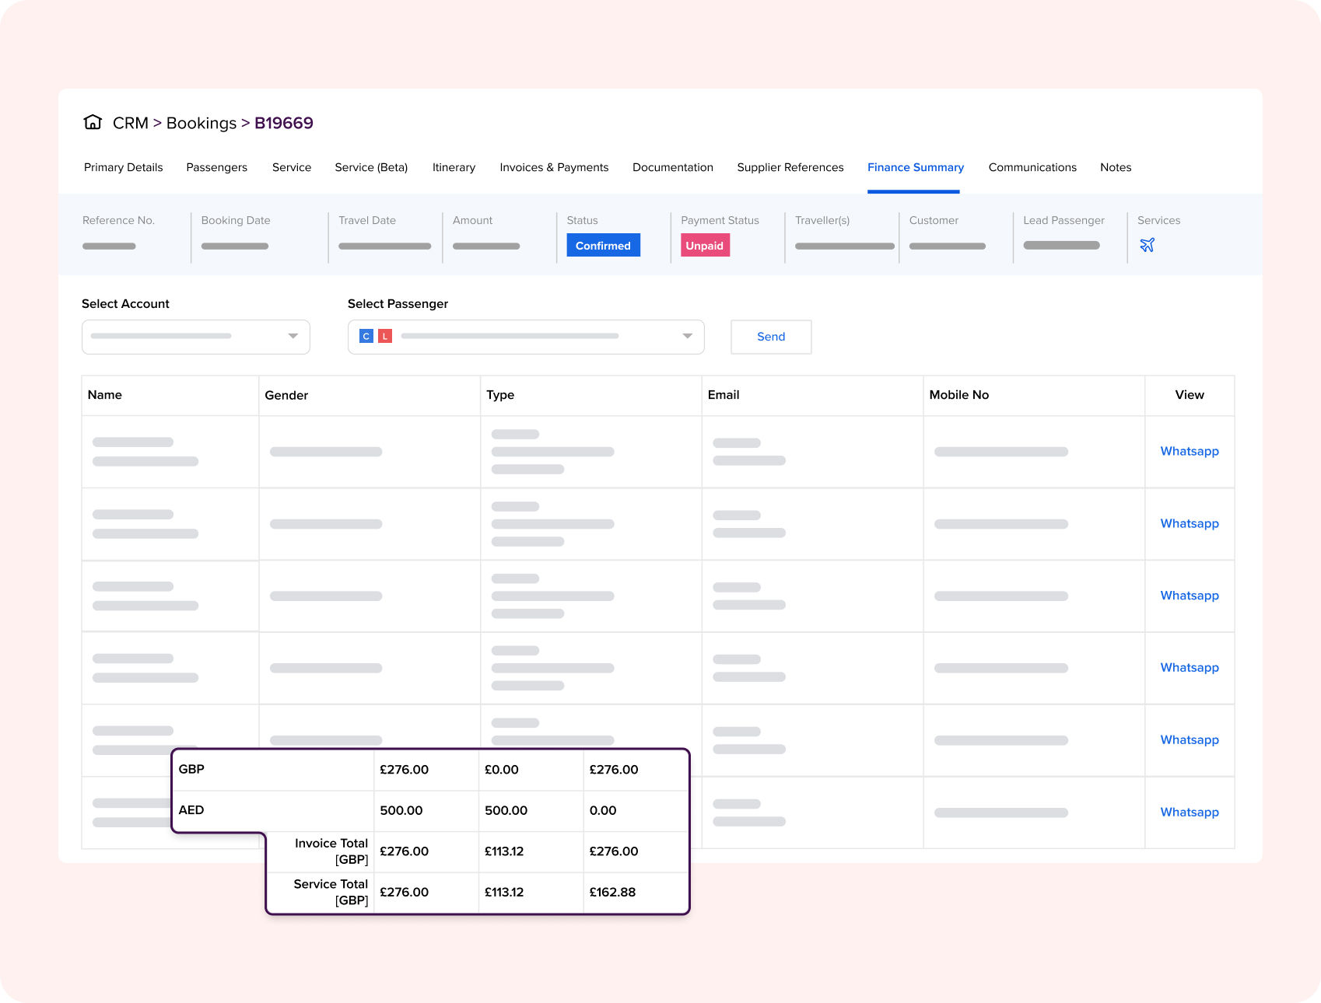The width and height of the screenshot is (1321, 1003).
Task: Click the £162.88 Service Total value
Action: (612, 893)
